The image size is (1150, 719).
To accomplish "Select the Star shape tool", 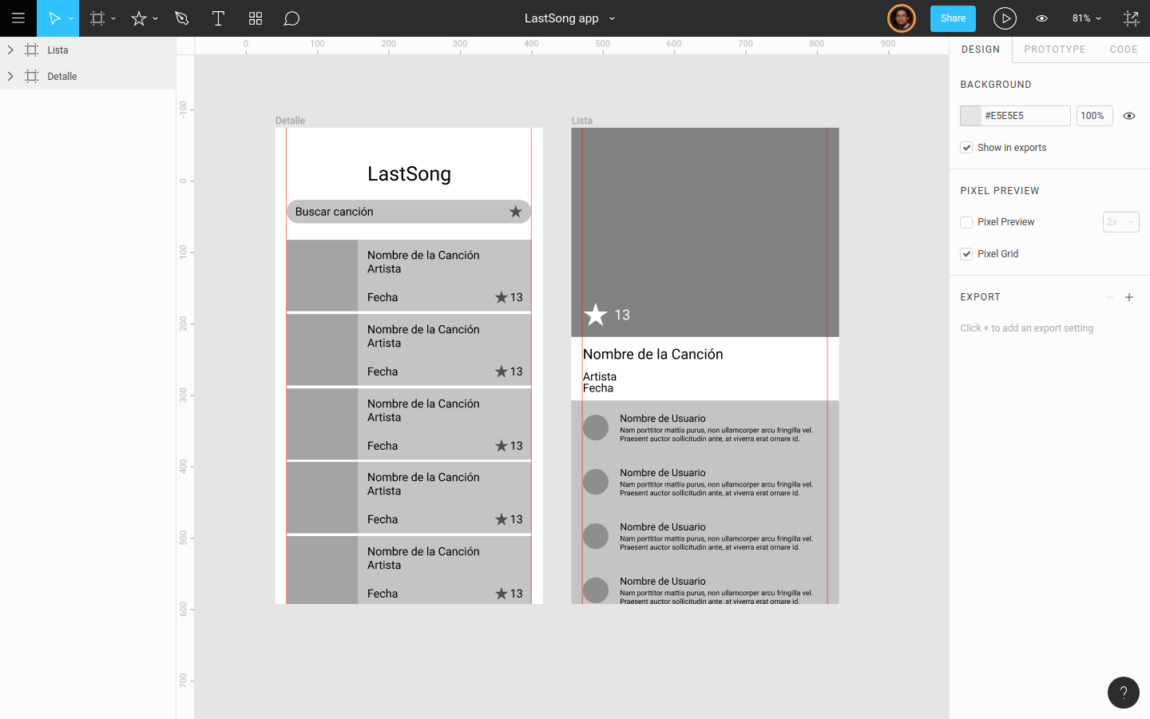I will pyautogui.click(x=139, y=18).
